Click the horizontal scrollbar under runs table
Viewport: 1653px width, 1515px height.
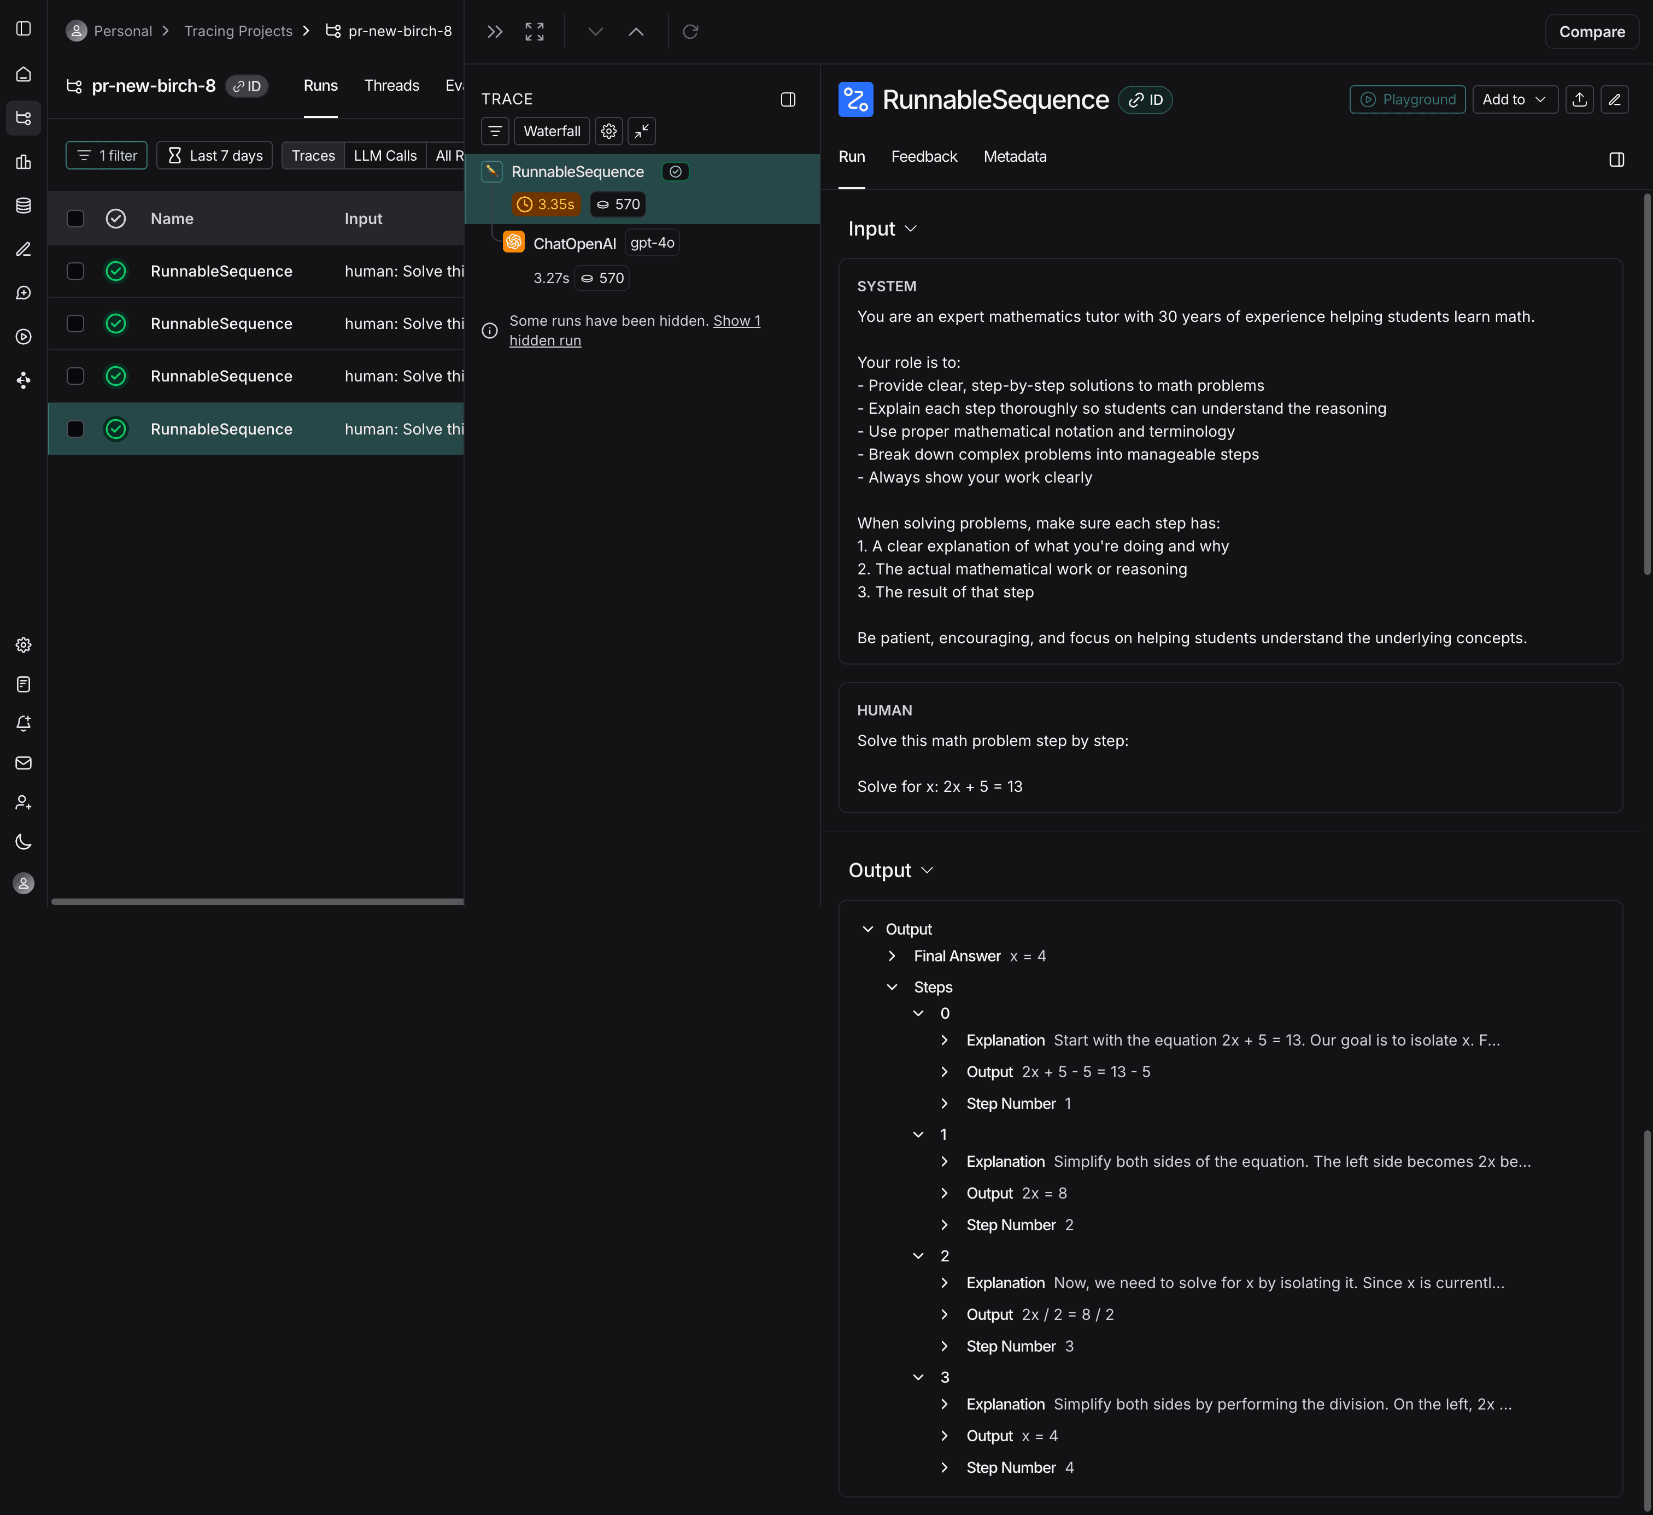(x=257, y=902)
